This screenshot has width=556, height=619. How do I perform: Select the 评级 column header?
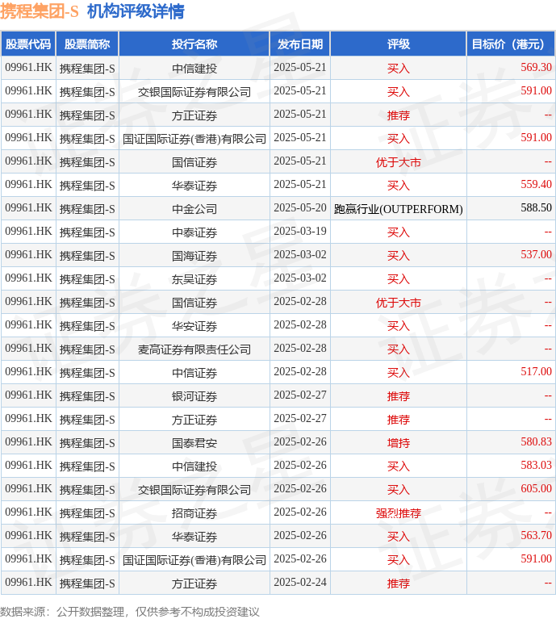pos(398,44)
